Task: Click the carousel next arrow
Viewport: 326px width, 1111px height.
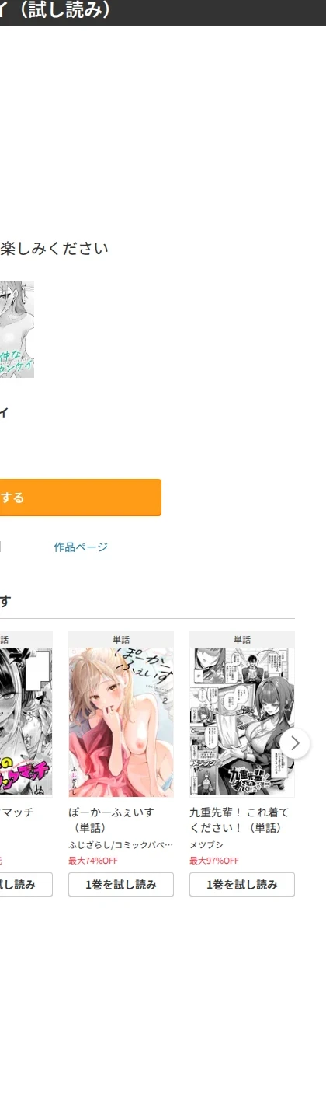Action: (295, 742)
